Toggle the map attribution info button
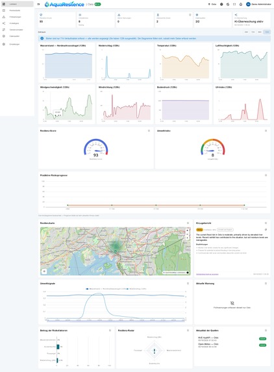 [188, 273]
